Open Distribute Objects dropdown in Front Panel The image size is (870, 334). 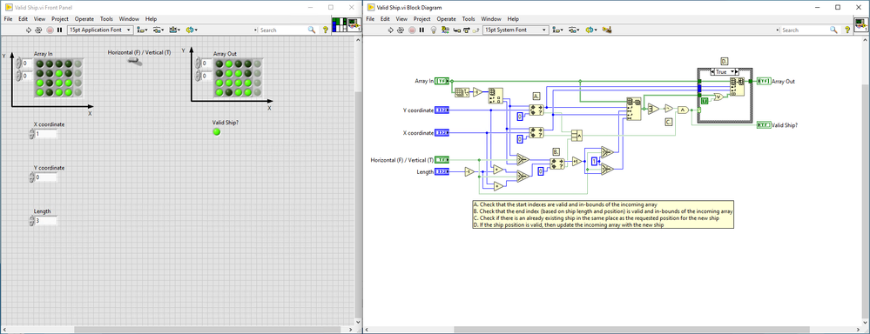(x=158, y=30)
